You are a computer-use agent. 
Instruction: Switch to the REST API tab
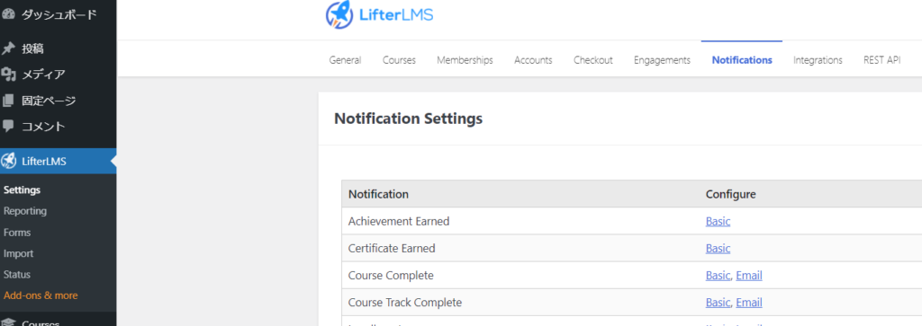coord(882,60)
